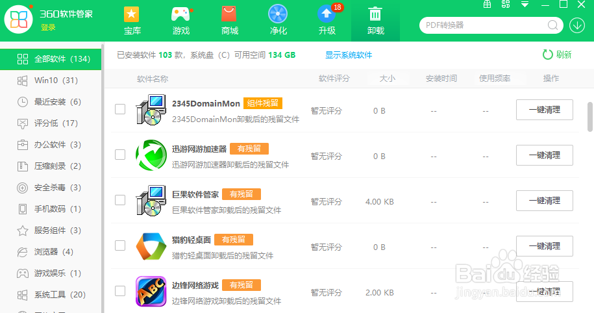This screenshot has width=594, height=313.
Task: Open the 升级 upgrade arrow icon
Action: click(x=327, y=14)
